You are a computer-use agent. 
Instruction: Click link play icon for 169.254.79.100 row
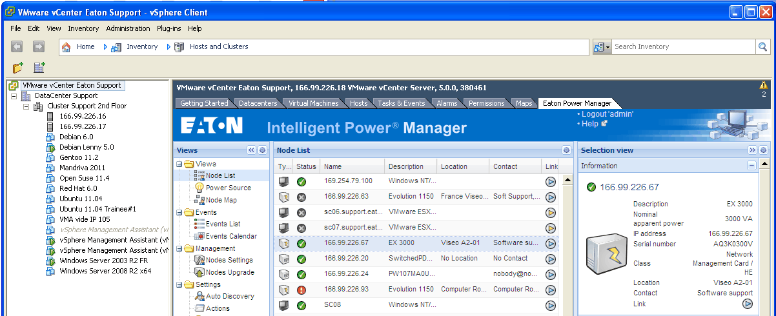[551, 182]
